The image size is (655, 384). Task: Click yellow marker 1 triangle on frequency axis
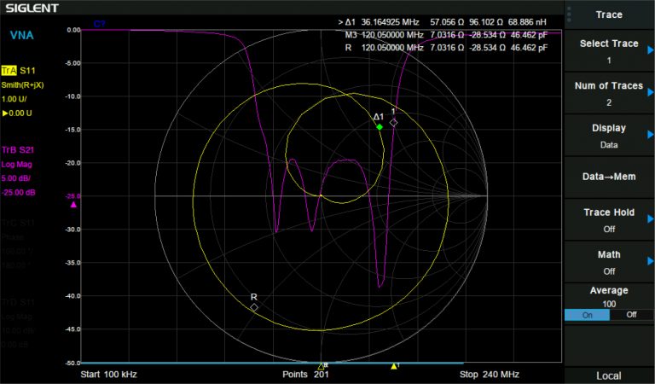(x=394, y=366)
